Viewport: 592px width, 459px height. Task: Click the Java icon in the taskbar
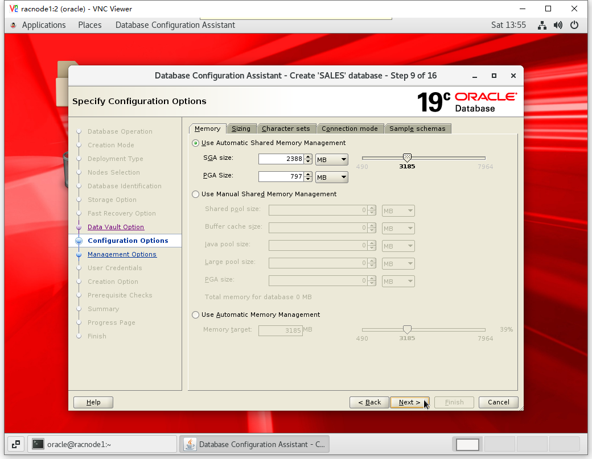190,444
